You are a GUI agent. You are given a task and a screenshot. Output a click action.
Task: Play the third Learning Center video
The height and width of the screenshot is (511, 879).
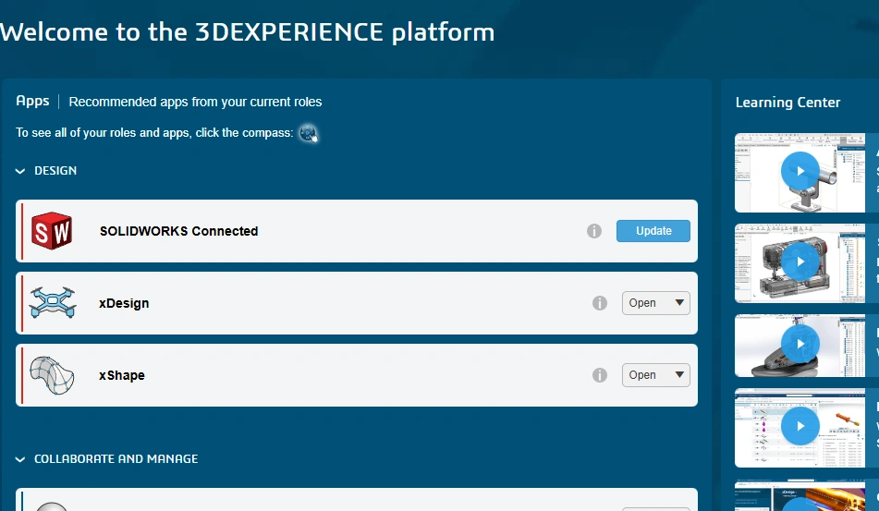click(800, 345)
